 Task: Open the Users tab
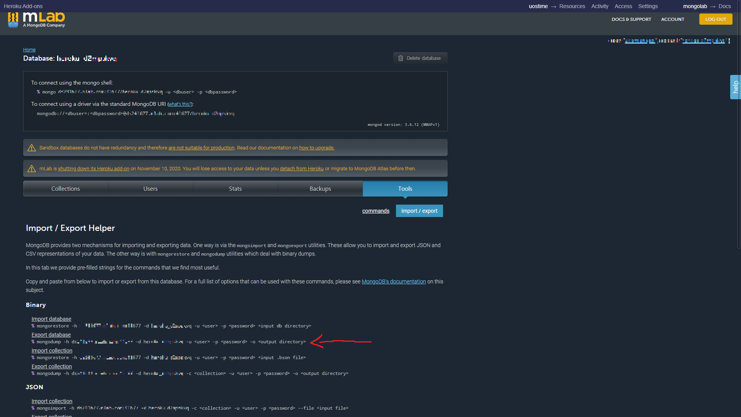point(151,189)
